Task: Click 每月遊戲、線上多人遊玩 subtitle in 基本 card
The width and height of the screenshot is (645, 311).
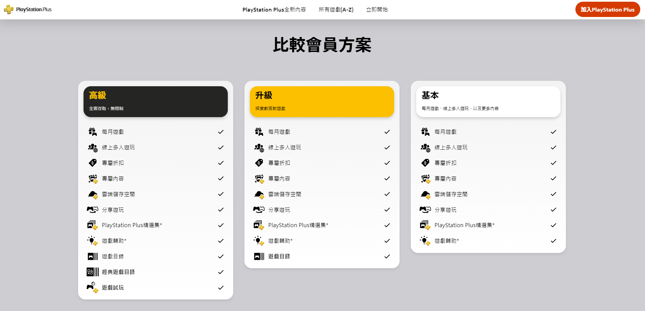Action: click(x=460, y=109)
